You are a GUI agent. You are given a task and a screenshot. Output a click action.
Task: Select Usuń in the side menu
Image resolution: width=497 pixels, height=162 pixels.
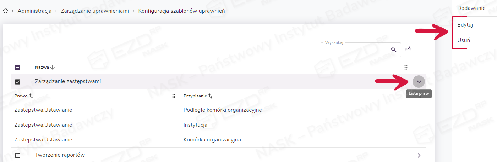[x=464, y=40]
